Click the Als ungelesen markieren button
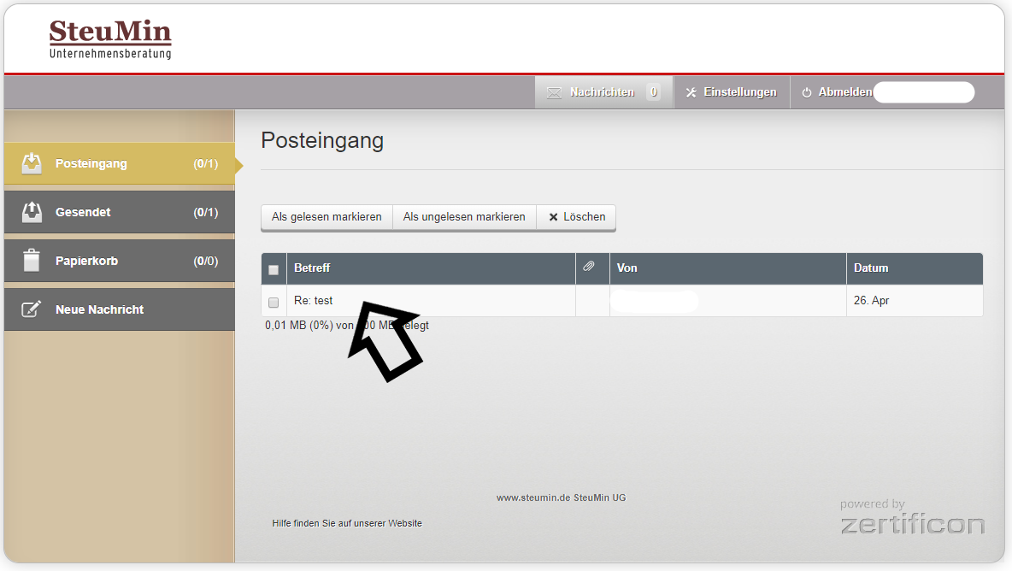The image size is (1012, 571). click(x=464, y=216)
